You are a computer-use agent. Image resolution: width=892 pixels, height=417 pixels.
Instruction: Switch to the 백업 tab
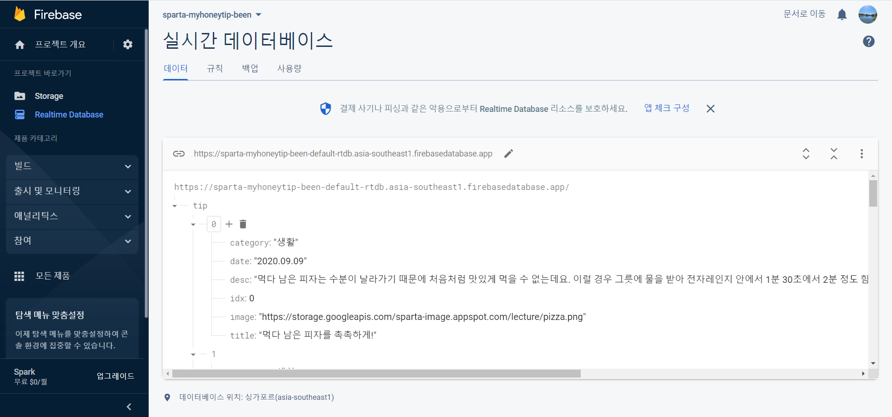tap(250, 69)
